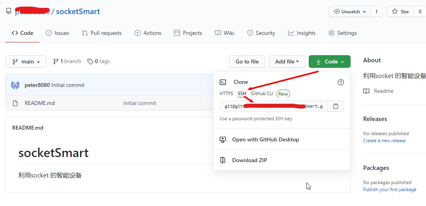The width and height of the screenshot is (426, 206).
Task: Click the Packages heading
Action: [x=376, y=168]
